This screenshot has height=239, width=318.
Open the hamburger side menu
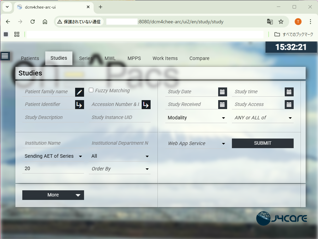pyautogui.click(x=5, y=56)
